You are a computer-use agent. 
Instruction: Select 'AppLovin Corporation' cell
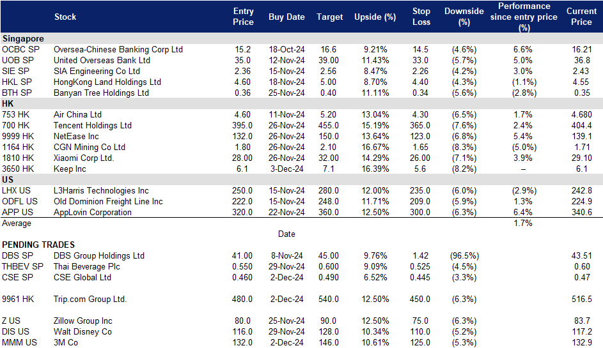(93, 213)
